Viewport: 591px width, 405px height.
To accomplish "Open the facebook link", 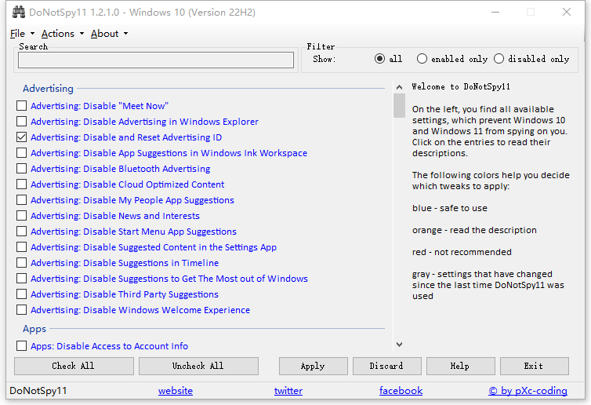I will (x=401, y=391).
